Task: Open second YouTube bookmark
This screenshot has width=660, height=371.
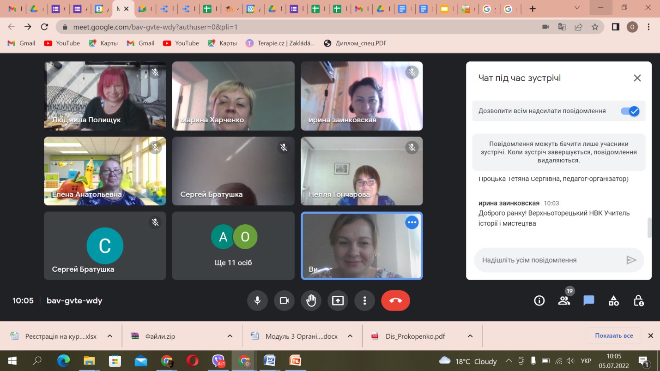Action: pyautogui.click(x=181, y=43)
